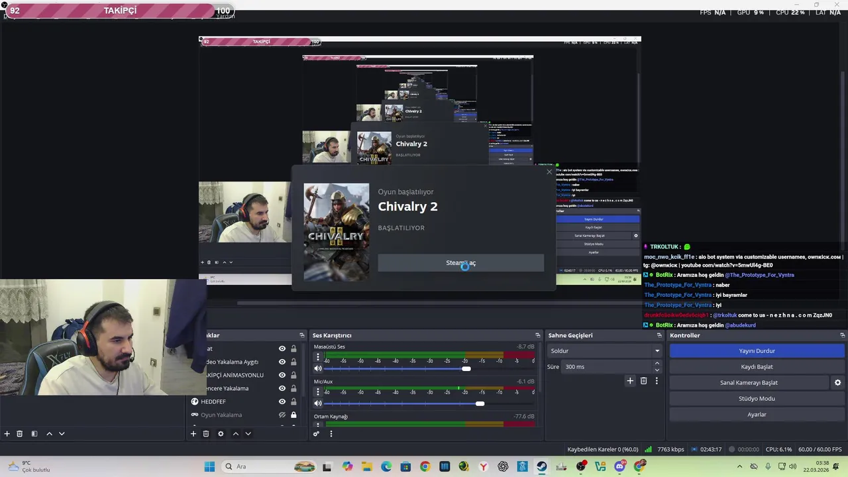Unlock the Oyun Yakalama source lock icon
848x477 pixels.
(x=293, y=415)
